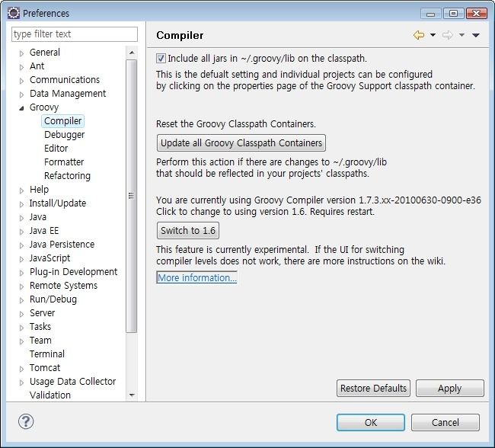
Task: Expand the General tree node
Action: [x=21, y=53]
